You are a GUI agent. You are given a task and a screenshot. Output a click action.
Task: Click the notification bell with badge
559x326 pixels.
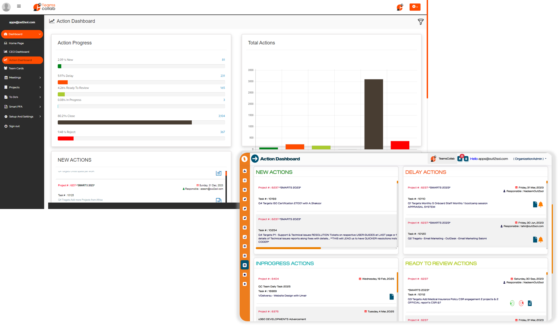pos(460,159)
